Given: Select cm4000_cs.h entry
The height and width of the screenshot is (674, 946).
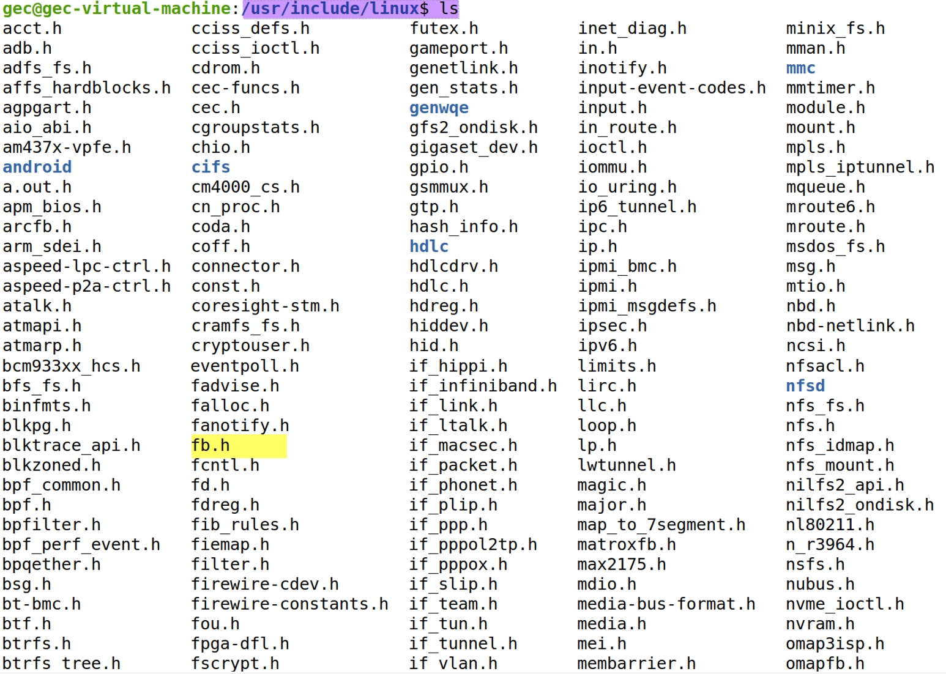Looking at the screenshot, I should (x=246, y=187).
